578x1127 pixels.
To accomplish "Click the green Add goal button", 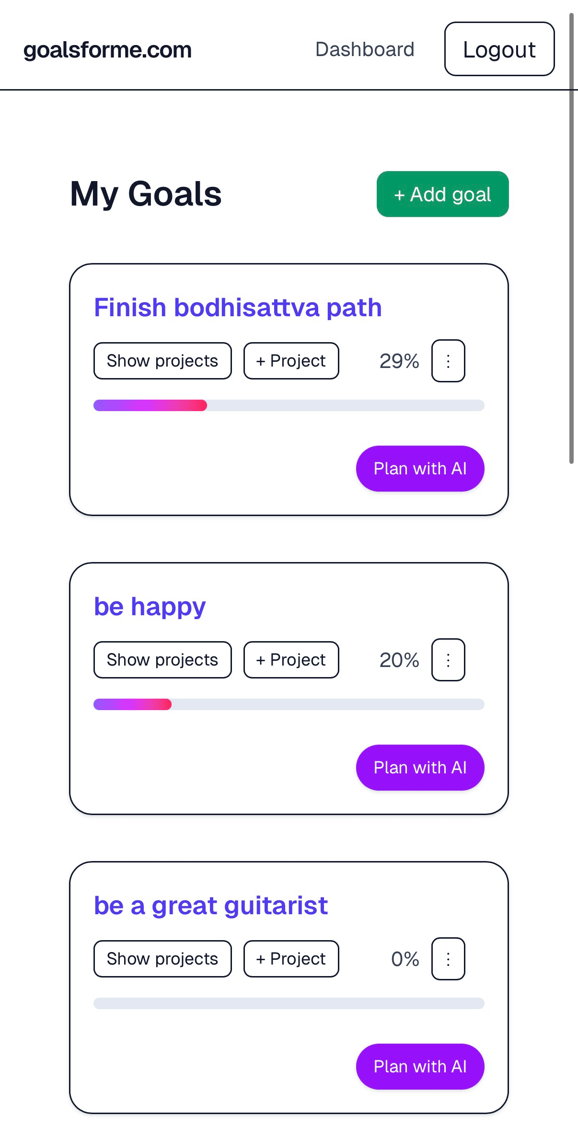I will 442,194.
